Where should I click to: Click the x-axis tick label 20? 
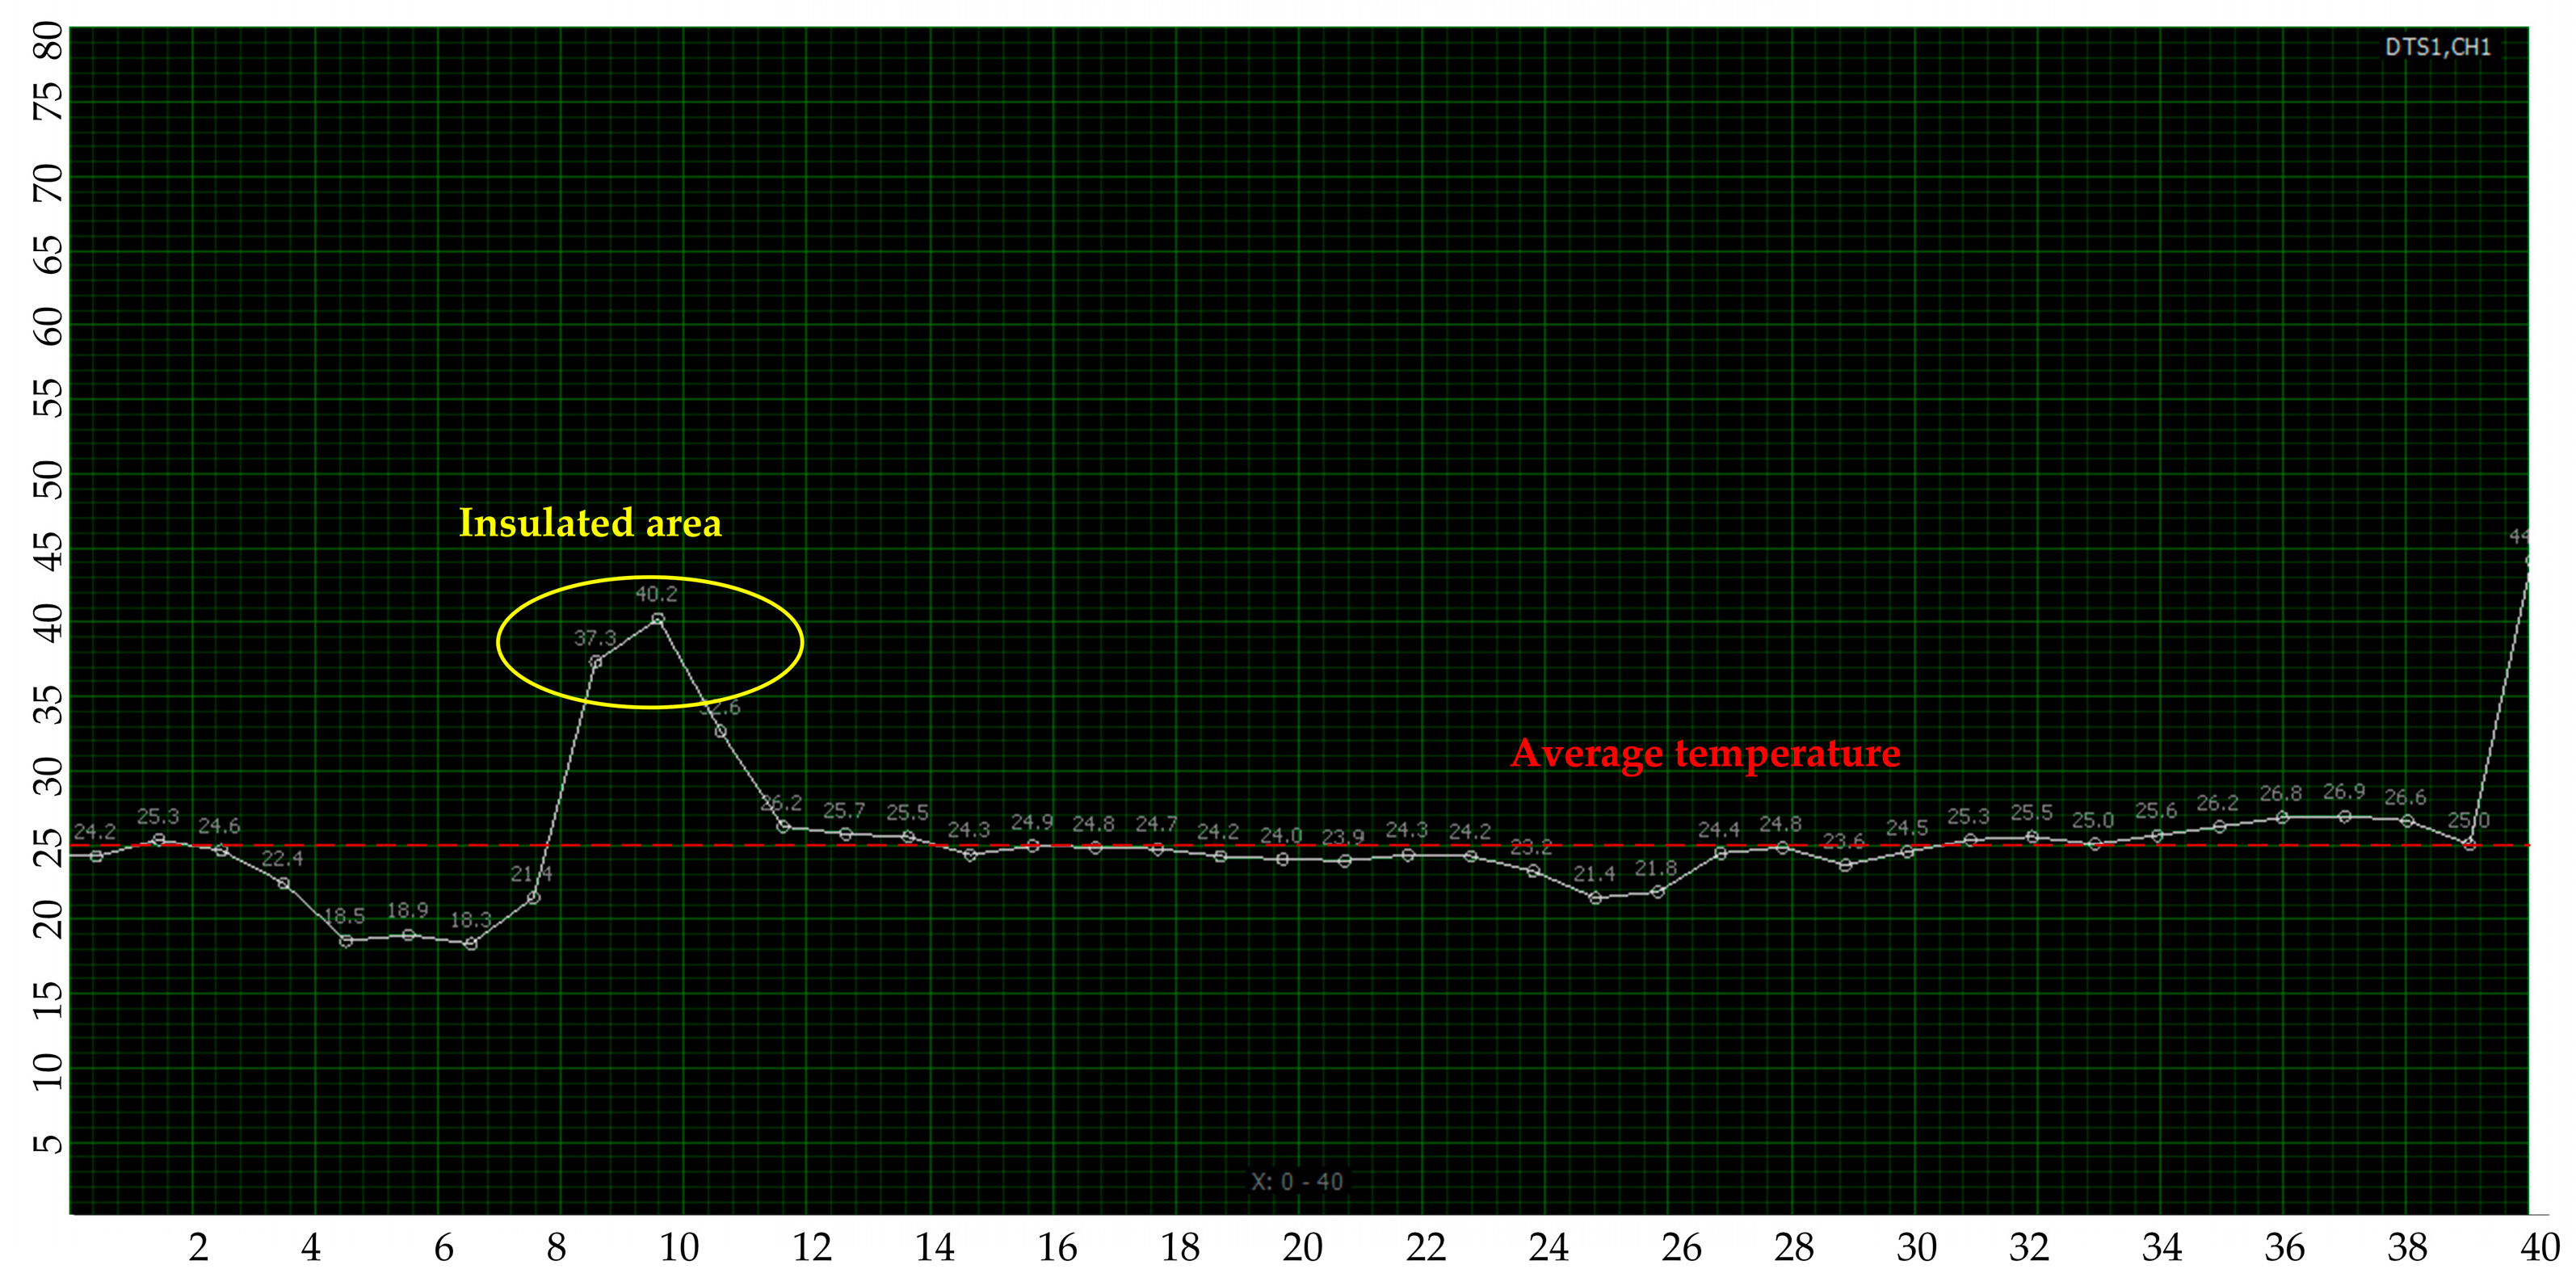(1302, 1247)
